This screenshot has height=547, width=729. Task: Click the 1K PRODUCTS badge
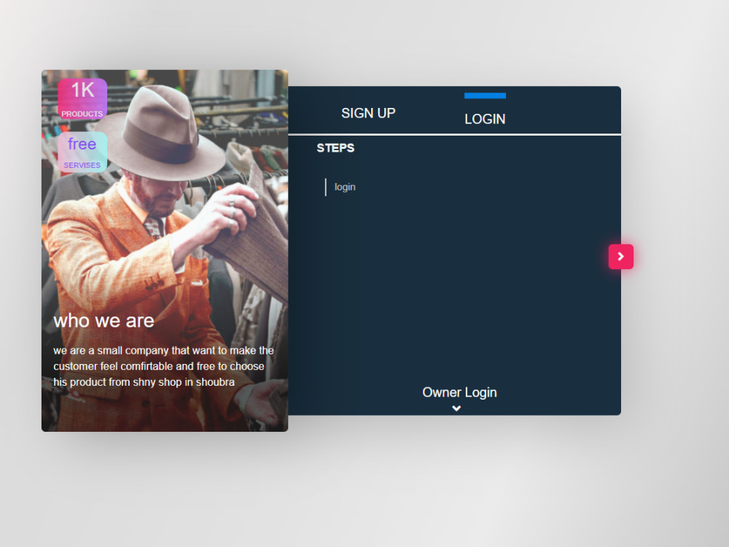82,98
